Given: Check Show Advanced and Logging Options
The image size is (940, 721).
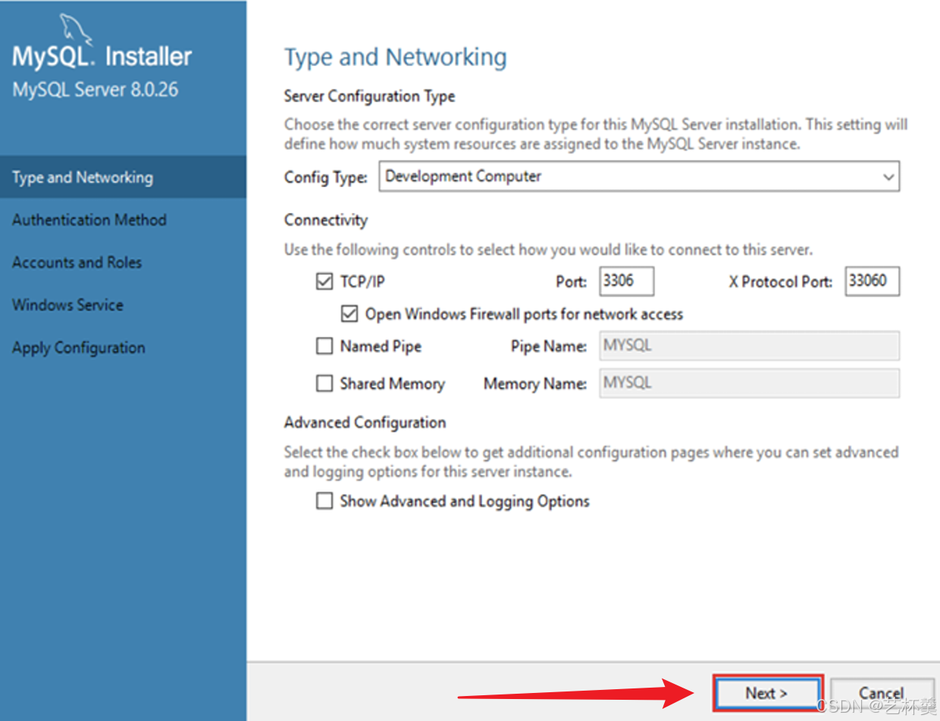Looking at the screenshot, I should click(x=324, y=501).
